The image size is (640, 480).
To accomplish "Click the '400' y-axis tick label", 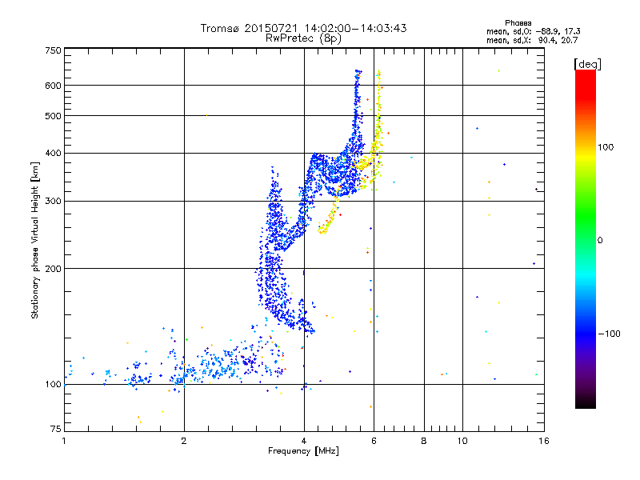I will (x=53, y=154).
